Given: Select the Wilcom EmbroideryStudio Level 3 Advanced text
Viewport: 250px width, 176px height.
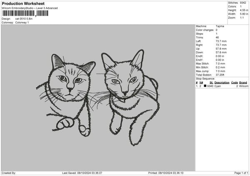Looking at the screenshot, I should (x=30, y=8).
